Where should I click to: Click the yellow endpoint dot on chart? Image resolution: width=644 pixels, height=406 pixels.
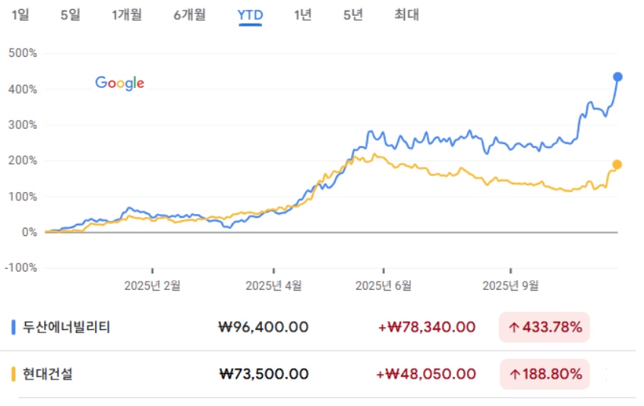tap(617, 165)
